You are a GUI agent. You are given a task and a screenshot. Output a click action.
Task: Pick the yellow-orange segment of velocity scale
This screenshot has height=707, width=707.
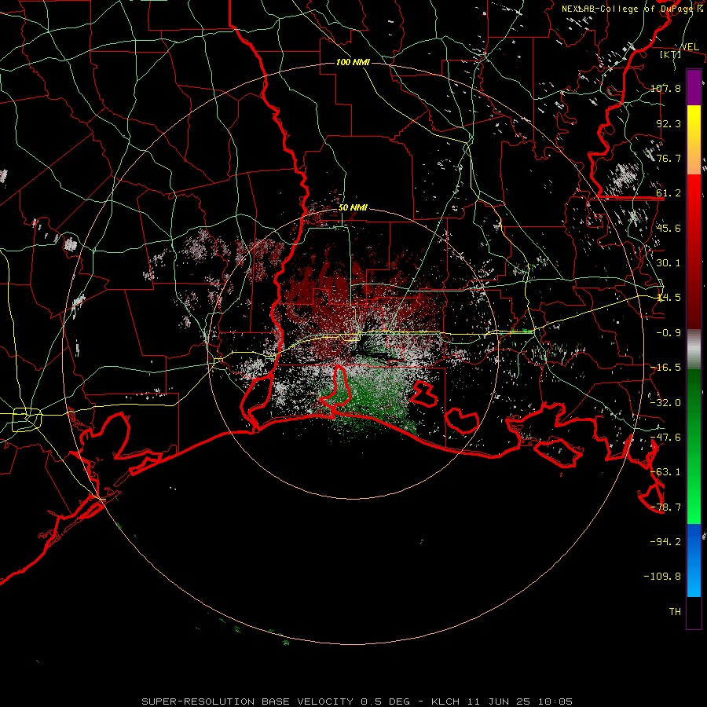[x=694, y=140]
